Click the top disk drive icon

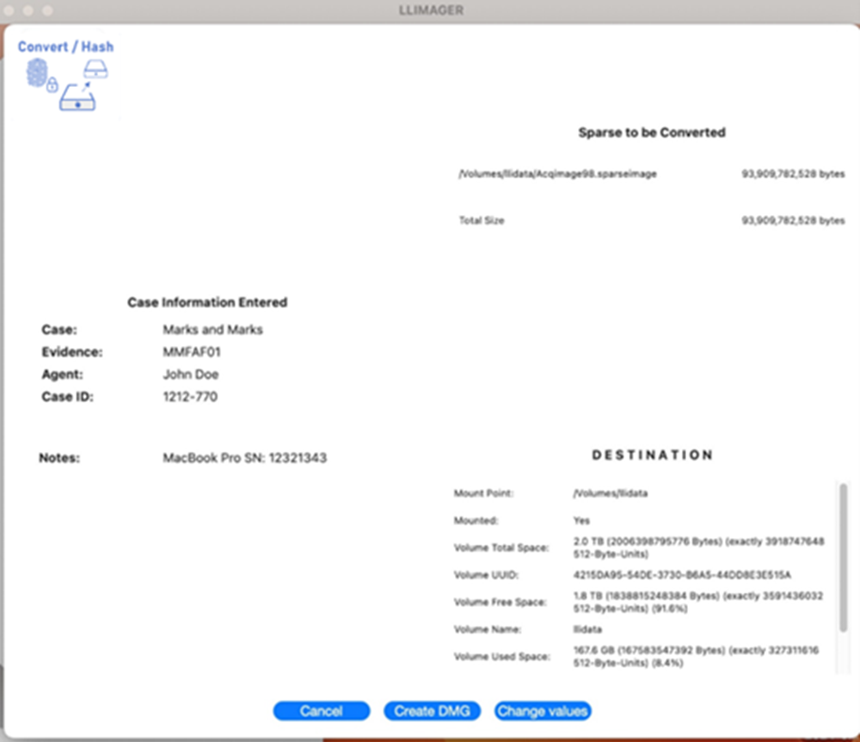(95, 68)
